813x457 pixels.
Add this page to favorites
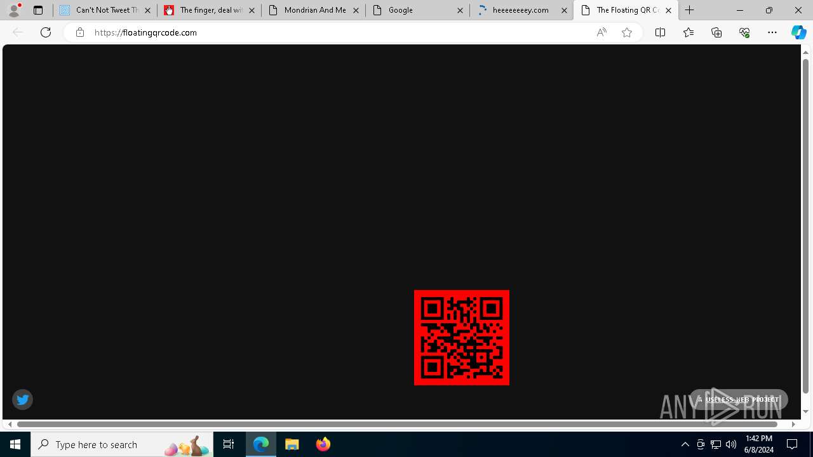pyautogui.click(x=627, y=32)
